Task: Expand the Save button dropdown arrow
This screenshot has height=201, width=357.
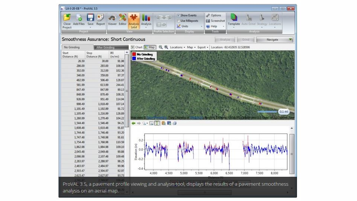Action: click(91, 27)
